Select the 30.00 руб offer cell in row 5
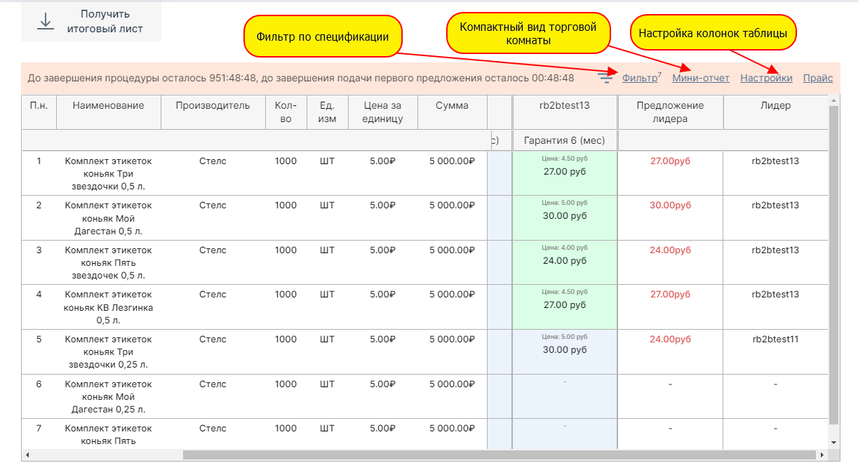Screen dimensions: 858x463 pyautogui.click(x=565, y=349)
